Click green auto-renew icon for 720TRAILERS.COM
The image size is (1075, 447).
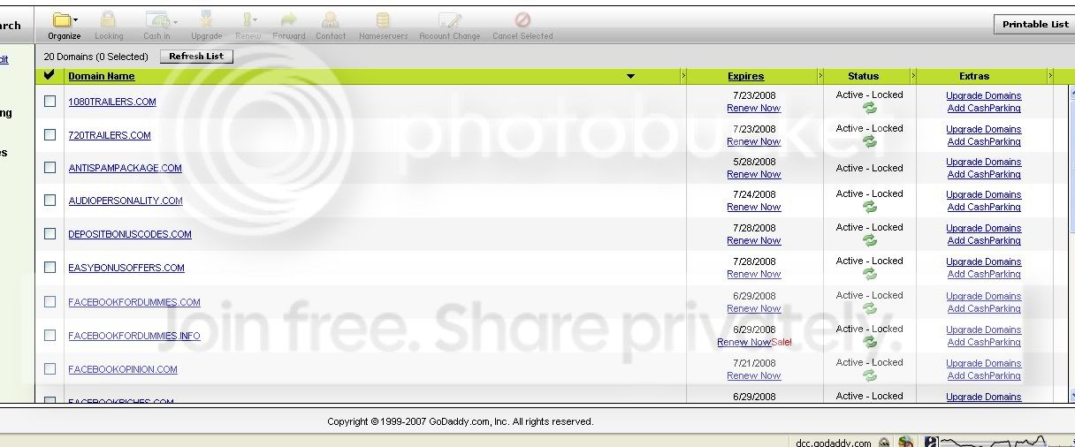click(x=870, y=141)
